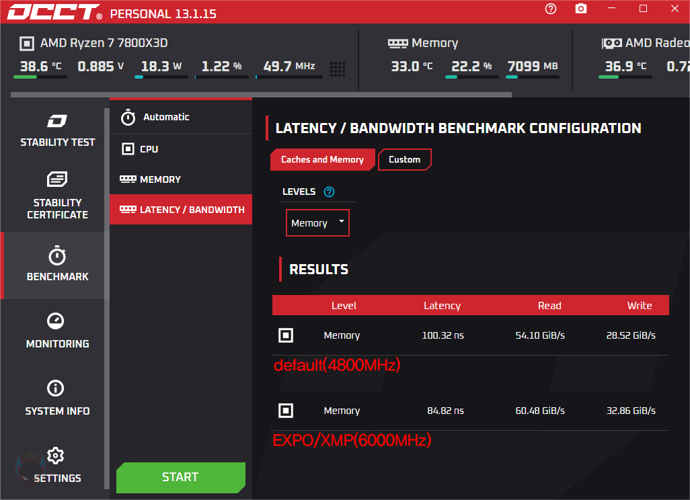
Task: Click the 32.86 GiB/s write value
Action: pyautogui.click(x=631, y=411)
